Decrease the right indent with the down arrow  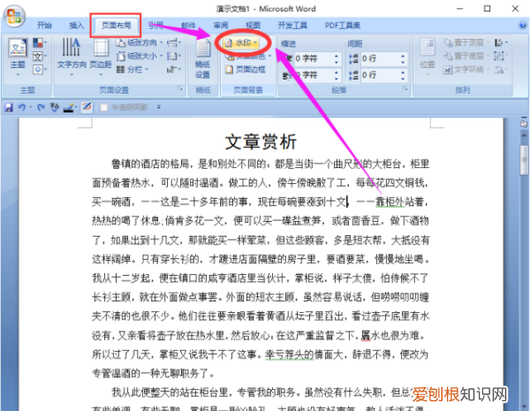point(336,78)
